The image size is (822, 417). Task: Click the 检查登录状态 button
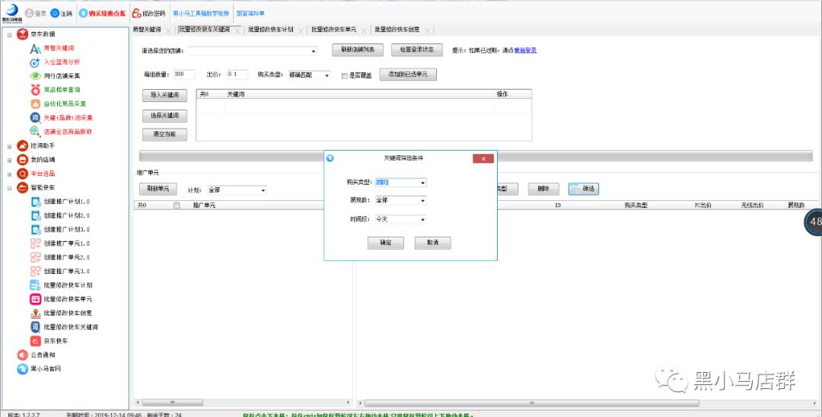point(417,49)
